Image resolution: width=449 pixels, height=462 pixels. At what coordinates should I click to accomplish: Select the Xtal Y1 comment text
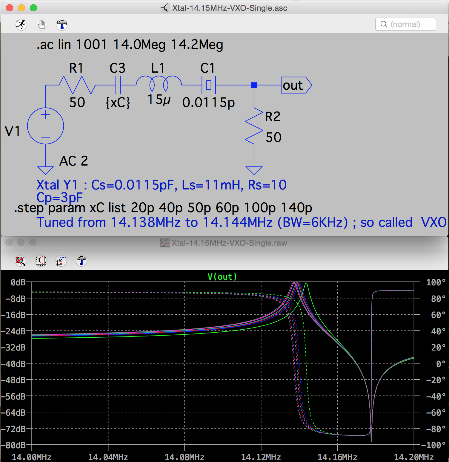tap(161, 185)
